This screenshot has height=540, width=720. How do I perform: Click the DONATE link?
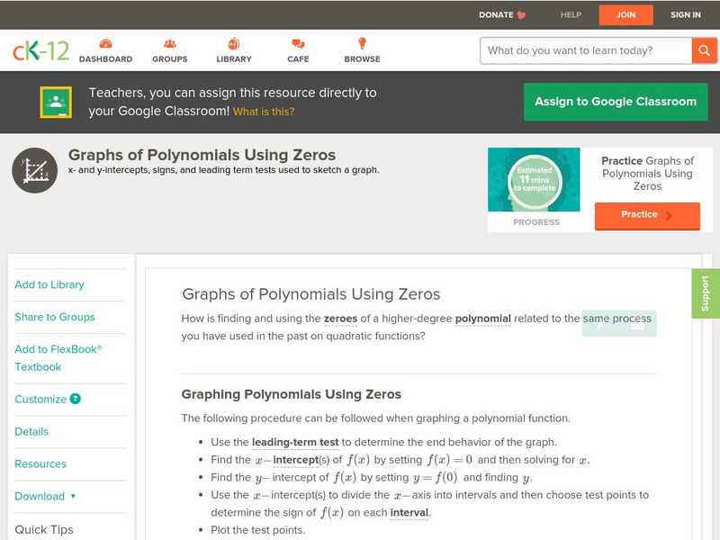click(x=496, y=14)
